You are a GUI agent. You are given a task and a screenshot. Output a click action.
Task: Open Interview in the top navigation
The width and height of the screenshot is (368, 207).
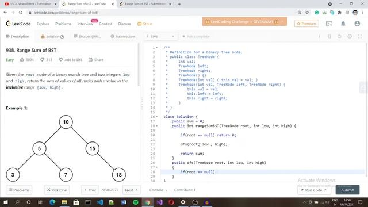click(85, 24)
